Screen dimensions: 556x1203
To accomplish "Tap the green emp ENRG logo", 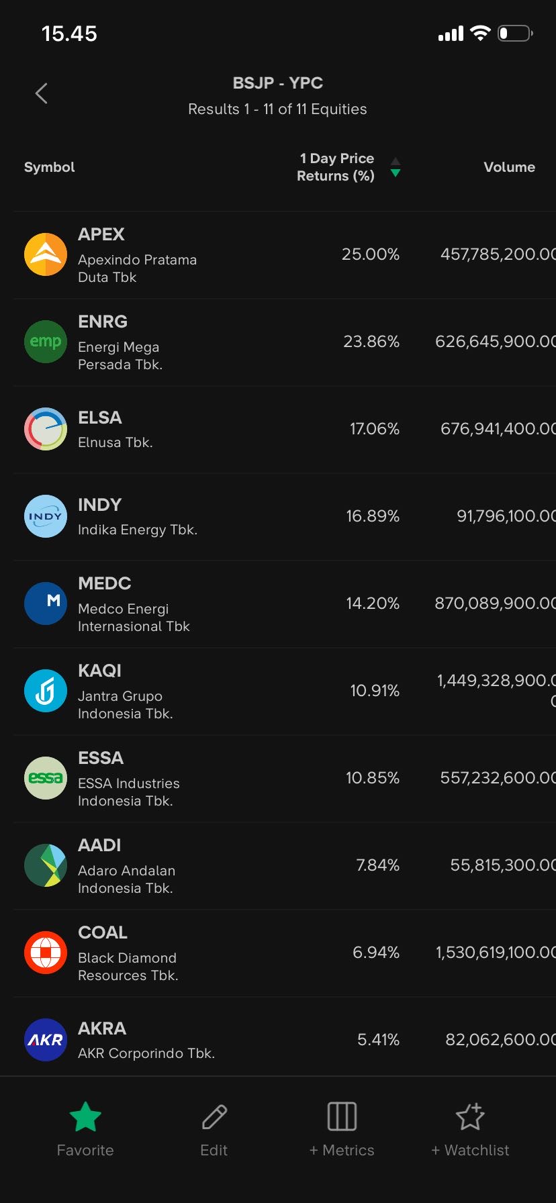I will (46, 342).
